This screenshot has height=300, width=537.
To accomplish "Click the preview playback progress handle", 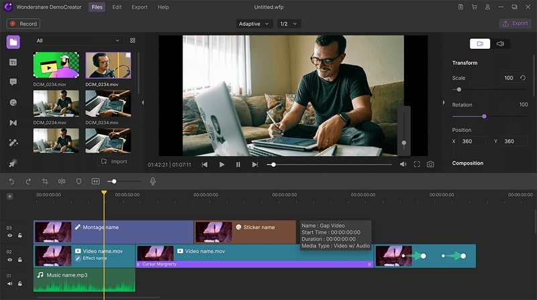I will [x=273, y=165].
